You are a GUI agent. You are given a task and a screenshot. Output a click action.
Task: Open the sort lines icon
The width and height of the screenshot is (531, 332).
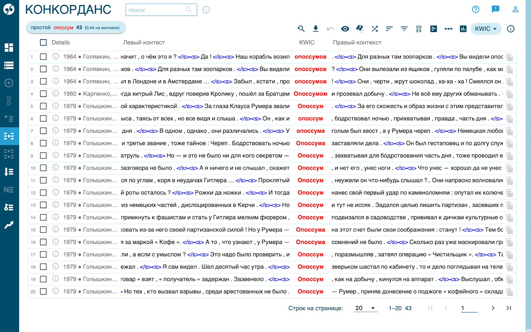click(389, 29)
